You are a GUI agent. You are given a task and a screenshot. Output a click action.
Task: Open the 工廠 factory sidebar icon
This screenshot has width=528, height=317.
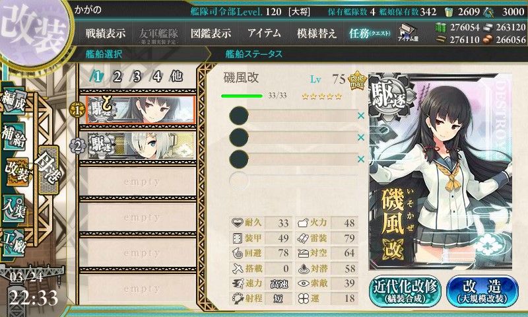coord(13,243)
